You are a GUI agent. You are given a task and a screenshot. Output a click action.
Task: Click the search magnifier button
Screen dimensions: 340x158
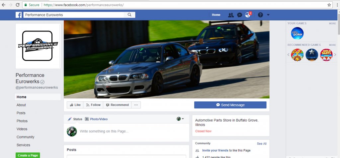129,15
